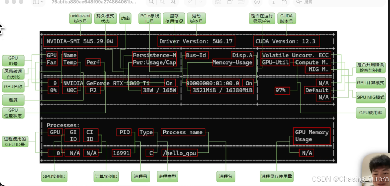
Task: Click 'Volatile Uncorr. ECC' header
Action: click(x=295, y=55)
